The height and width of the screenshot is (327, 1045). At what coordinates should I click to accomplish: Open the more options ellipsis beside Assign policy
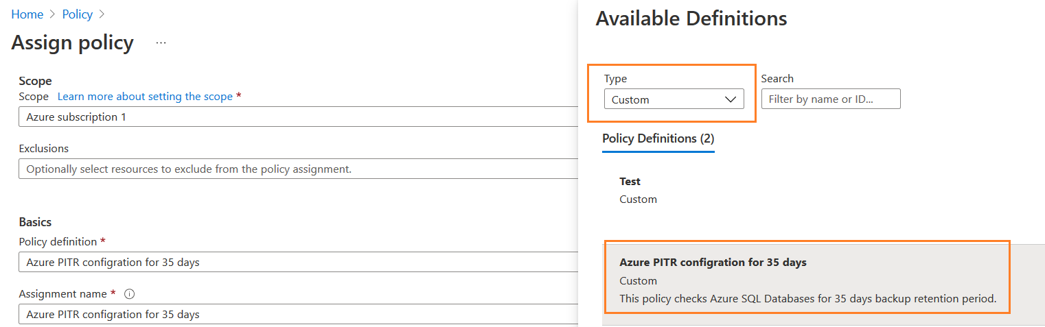tap(161, 43)
